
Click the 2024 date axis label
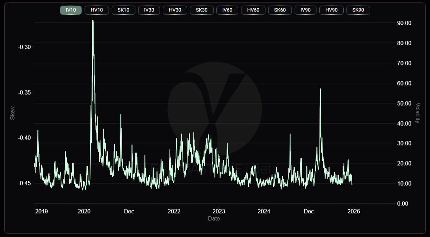tap(264, 211)
